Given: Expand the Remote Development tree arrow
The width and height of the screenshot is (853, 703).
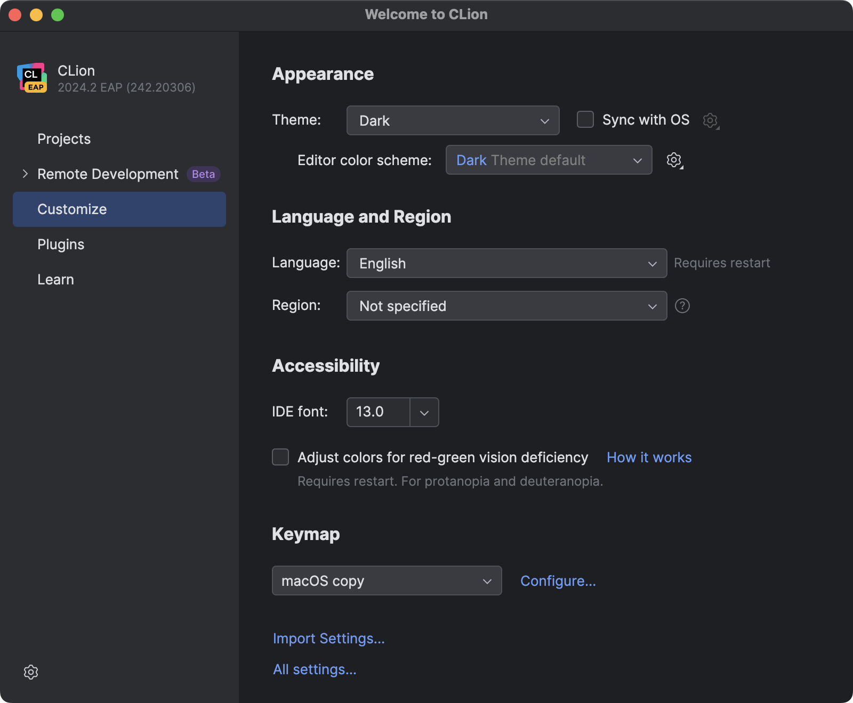Looking at the screenshot, I should (x=25, y=174).
